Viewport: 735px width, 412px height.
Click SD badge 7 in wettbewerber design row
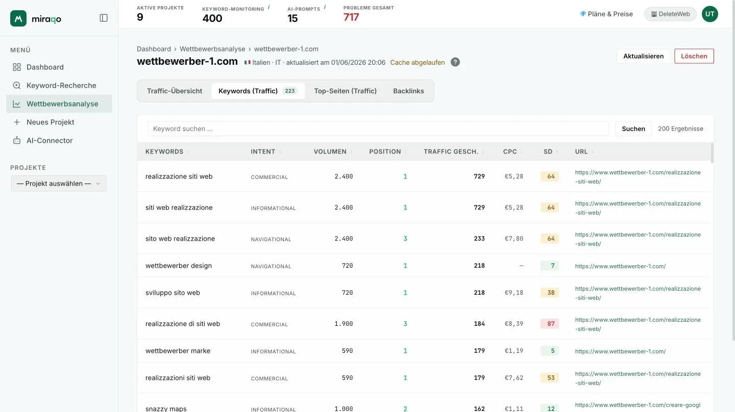pyautogui.click(x=550, y=266)
